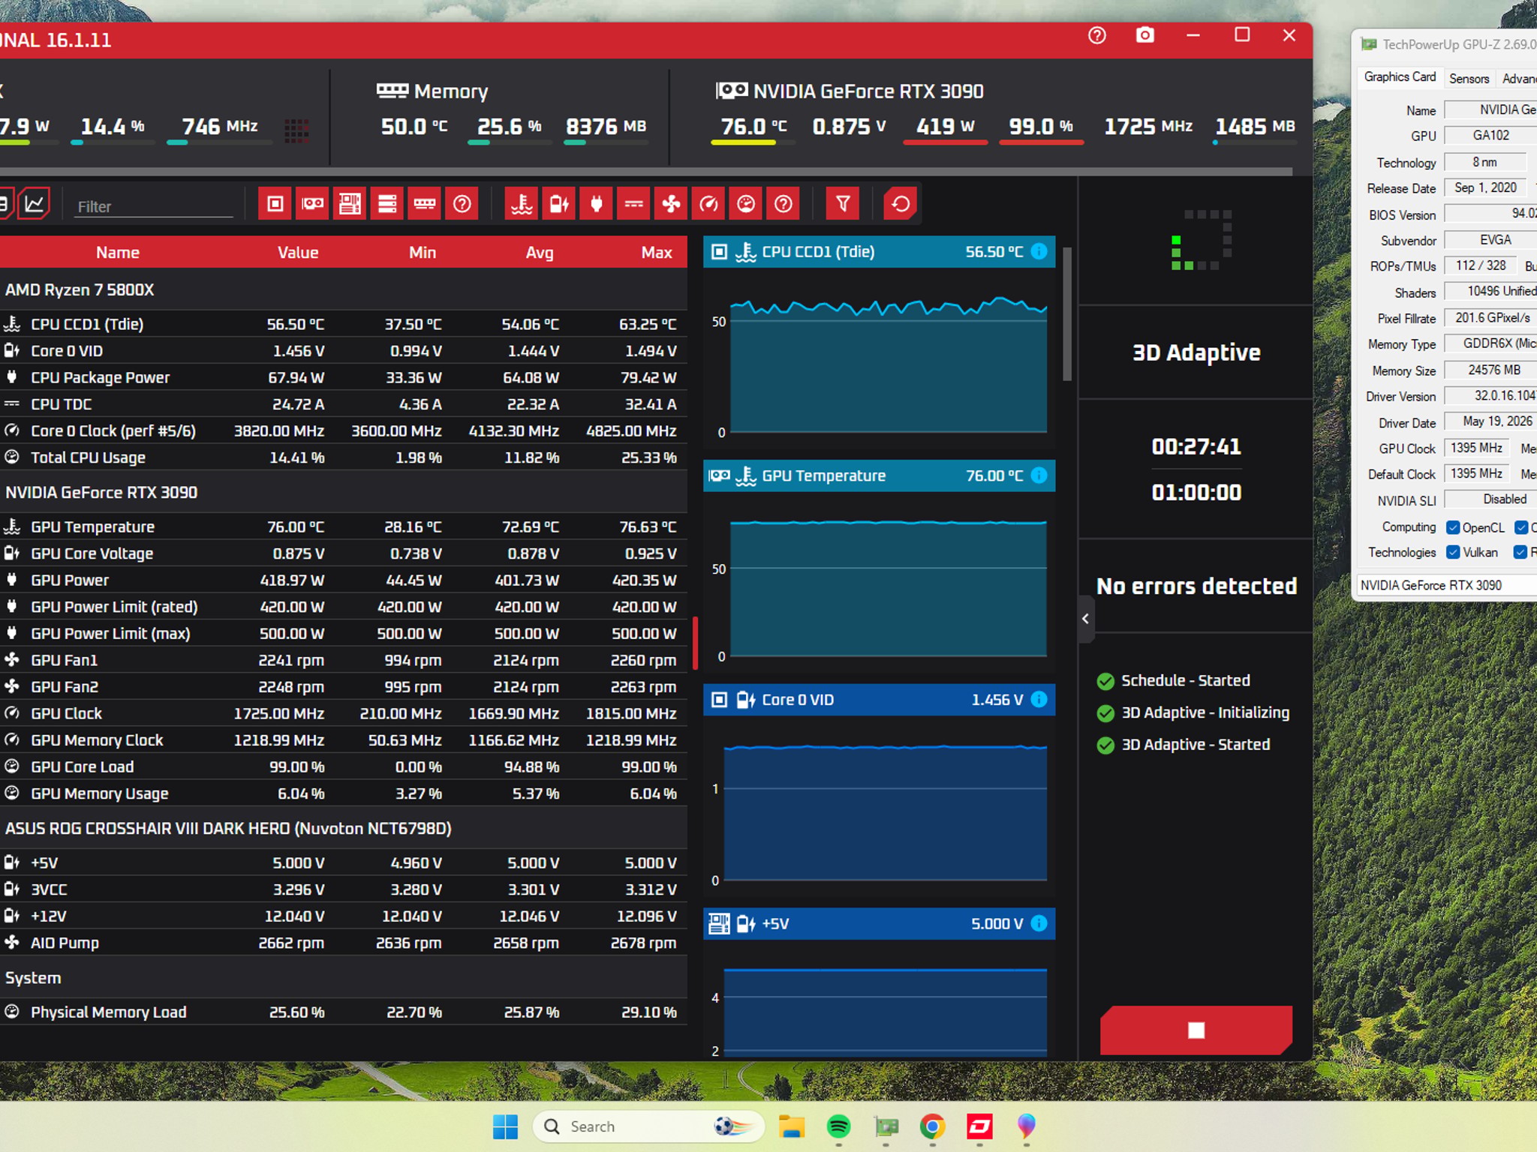Click the Filter text input field
The width and height of the screenshot is (1537, 1152).
pos(155,206)
